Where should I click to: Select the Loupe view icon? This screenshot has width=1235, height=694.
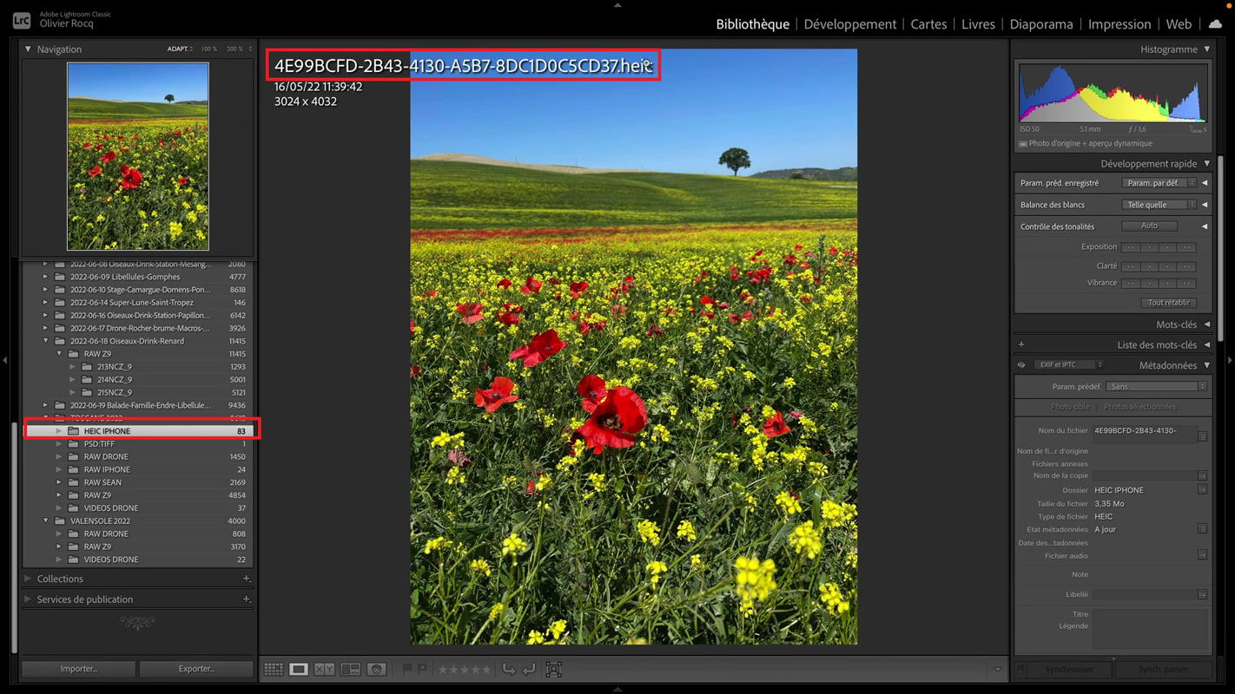(x=299, y=669)
